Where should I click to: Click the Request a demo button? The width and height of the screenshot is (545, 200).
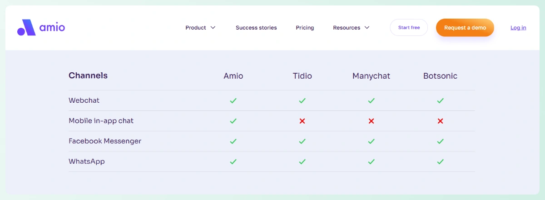click(465, 28)
